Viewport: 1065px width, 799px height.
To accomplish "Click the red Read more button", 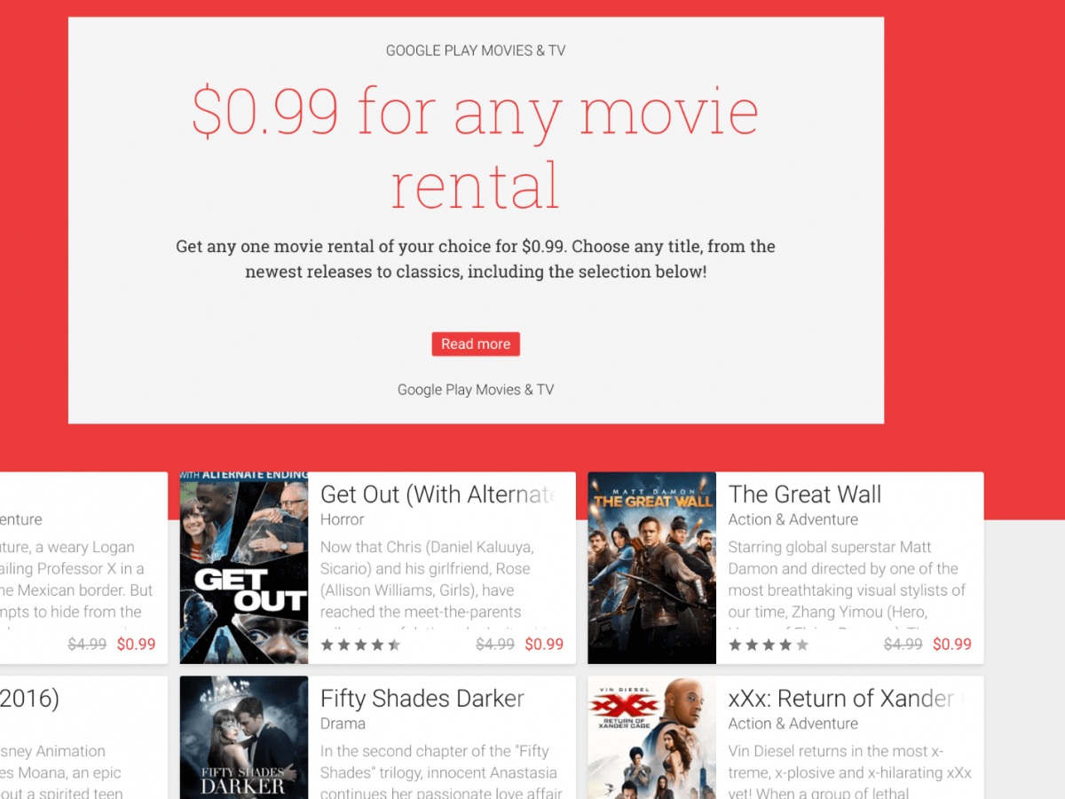I will point(476,344).
